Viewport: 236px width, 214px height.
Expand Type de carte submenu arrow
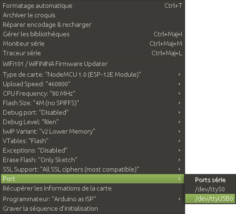point(179,75)
